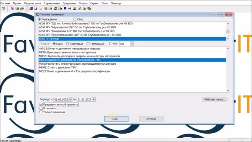Click the dark purple building toolbar icon

click(31, 9)
